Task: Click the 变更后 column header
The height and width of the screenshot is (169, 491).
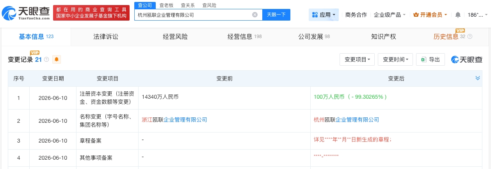Action: 396,78
